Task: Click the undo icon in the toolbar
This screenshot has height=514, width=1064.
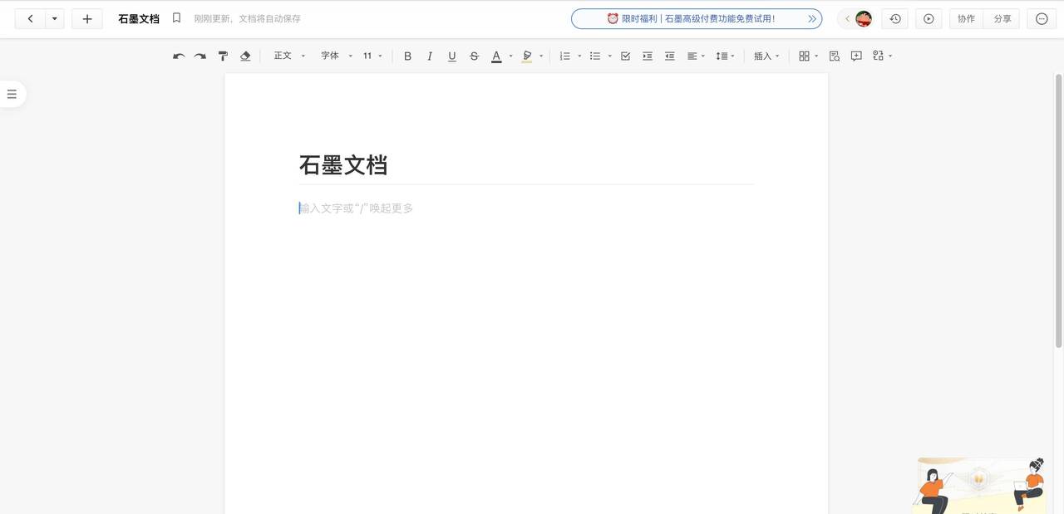Action: pos(177,55)
